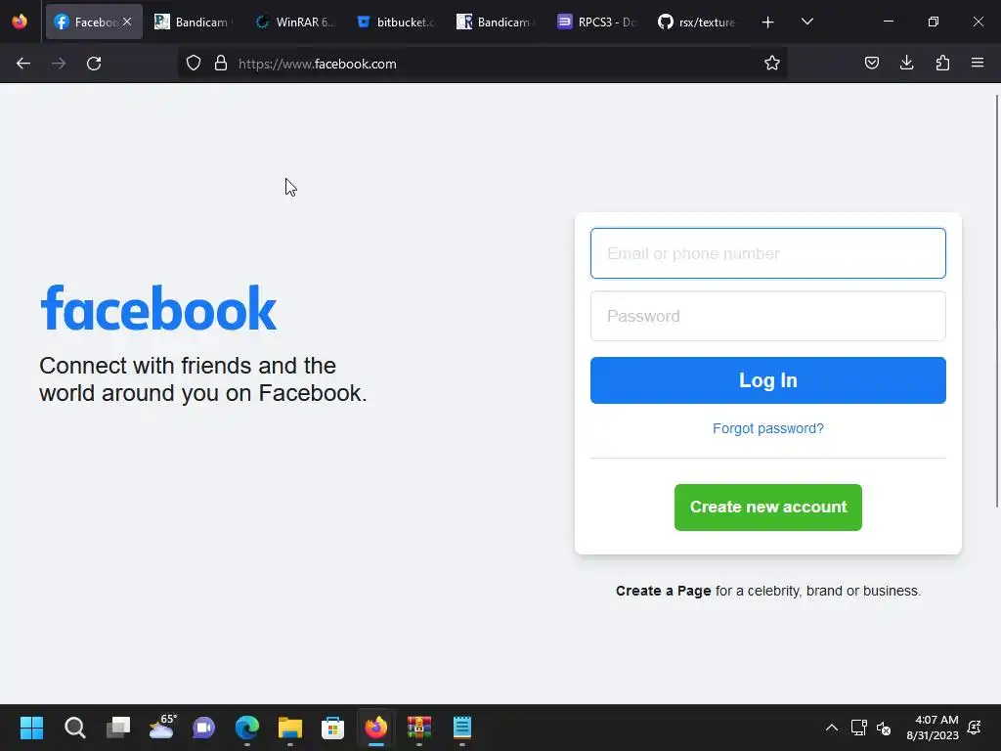The image size is (1001, 751).
Task: Open the clock showing 4:07 AM
Action: [x=933, y=728]
